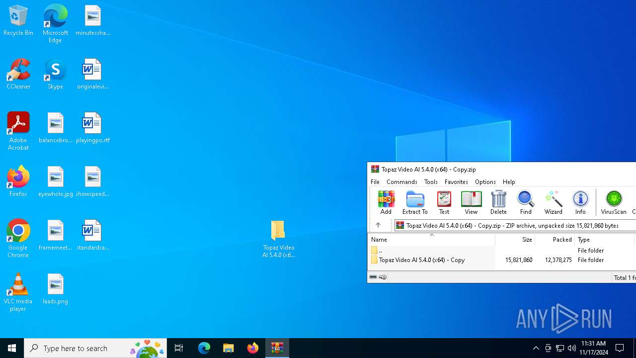Sort by the Packed column header
636x358 pixels.
[555, 240]
